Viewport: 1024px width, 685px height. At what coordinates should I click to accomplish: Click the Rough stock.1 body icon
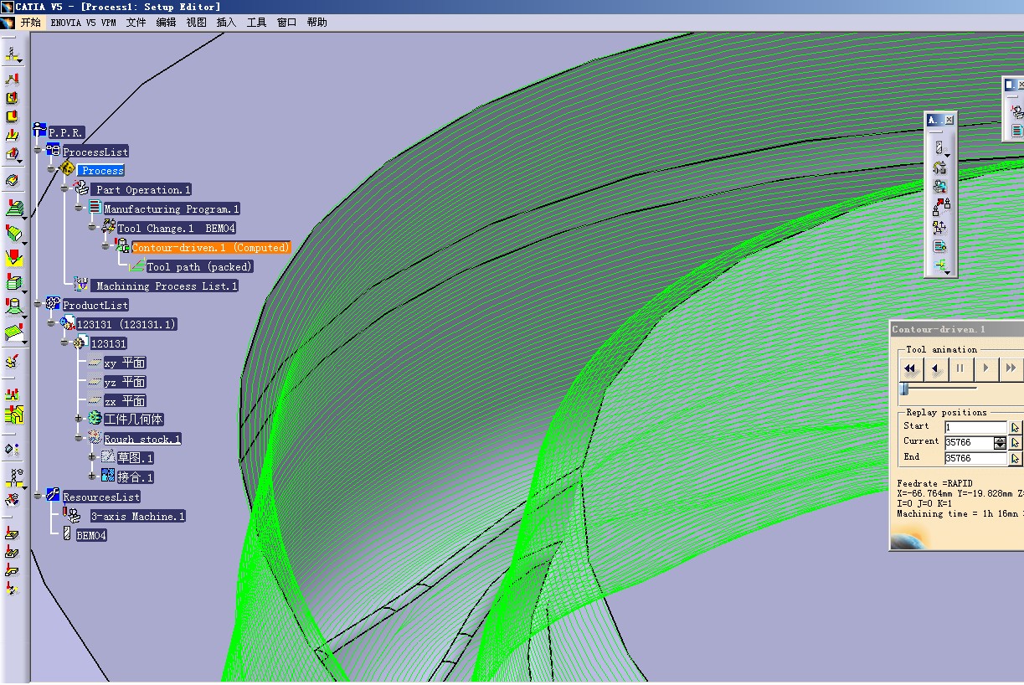pyautogui.click(x=95, y=438)
